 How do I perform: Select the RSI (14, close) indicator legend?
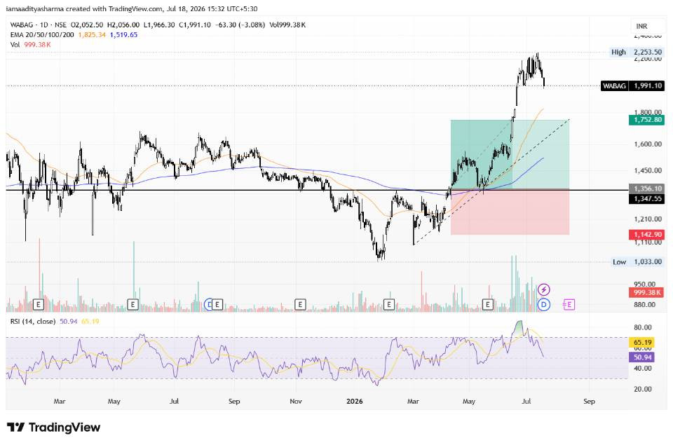tap(33, 321)
